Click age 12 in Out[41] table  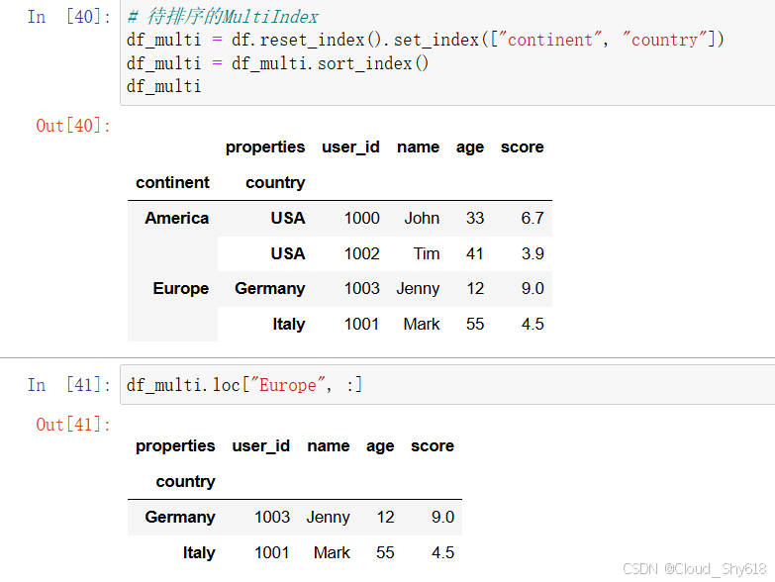pos(386,518)
